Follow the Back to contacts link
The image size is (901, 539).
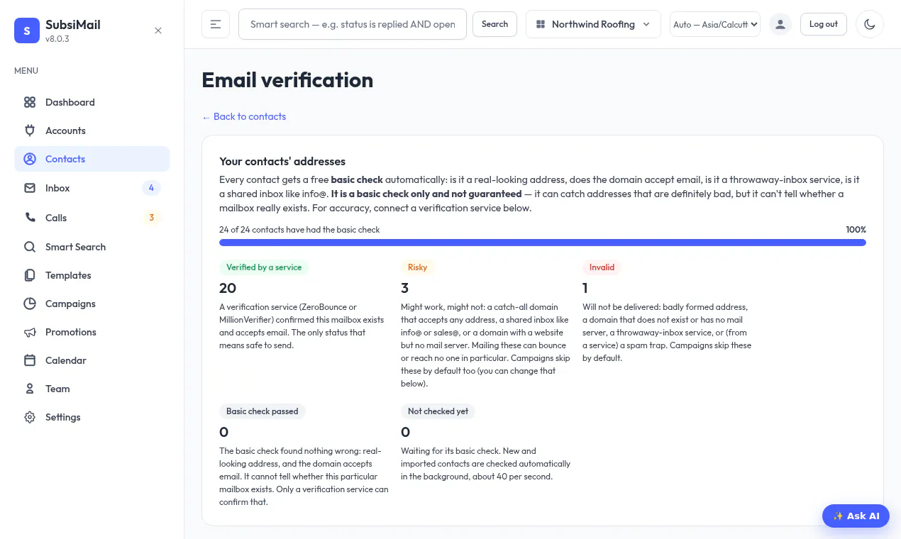click(244, 116)
